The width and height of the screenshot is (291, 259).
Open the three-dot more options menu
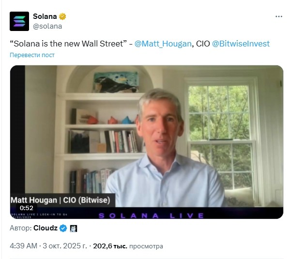point(279,16)
